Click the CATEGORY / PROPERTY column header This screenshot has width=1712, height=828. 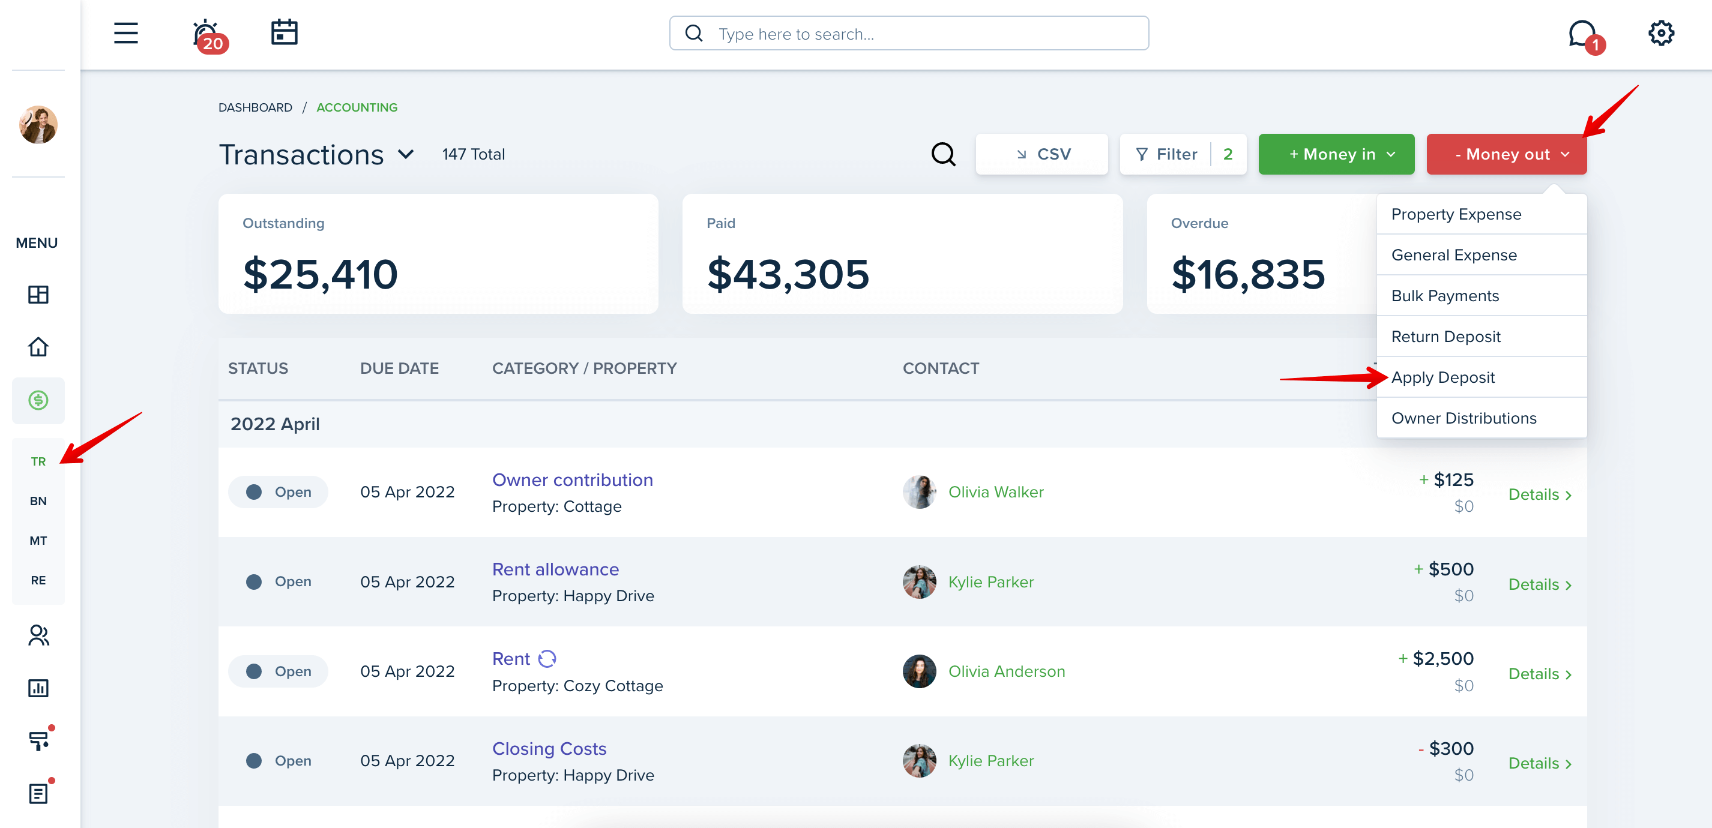[584, 368]
